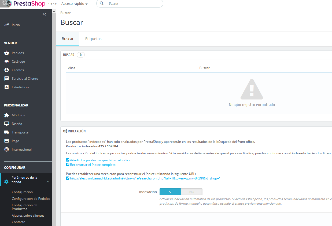
Task: Click the indexed count 475 / 159584
Action: click(108, 146)
